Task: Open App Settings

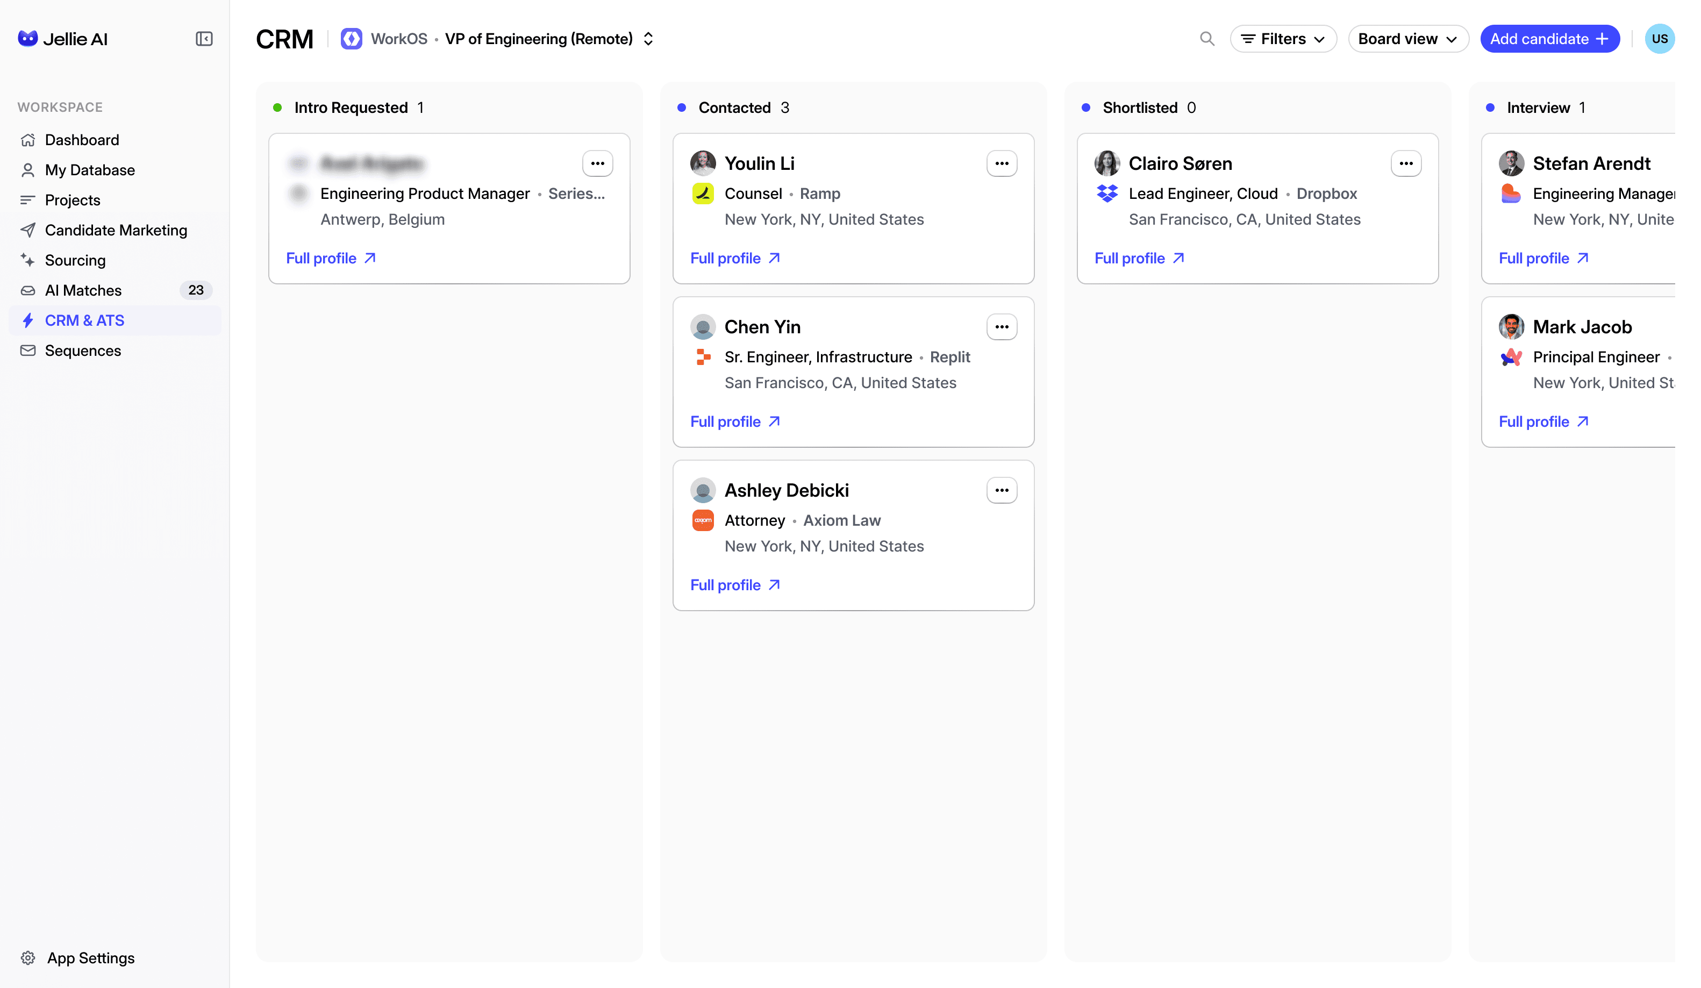Action: (x=90, y=958)
